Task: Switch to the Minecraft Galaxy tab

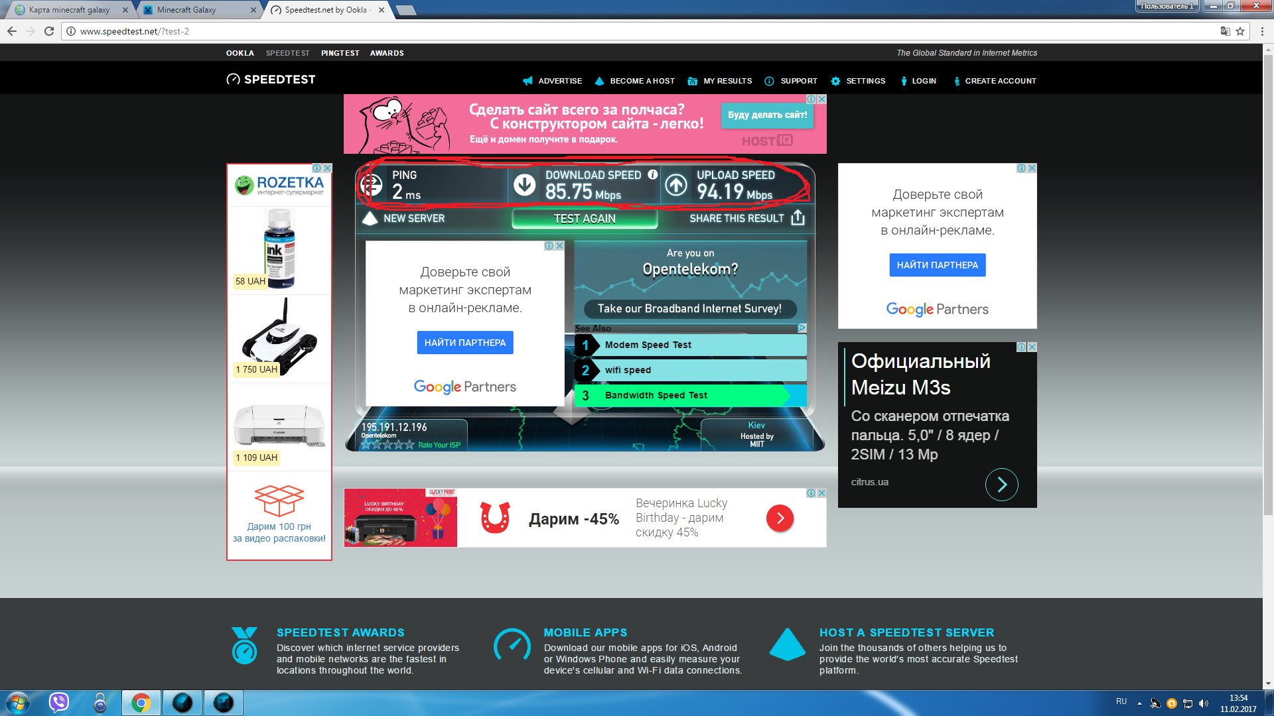Action: click(198, 10)
